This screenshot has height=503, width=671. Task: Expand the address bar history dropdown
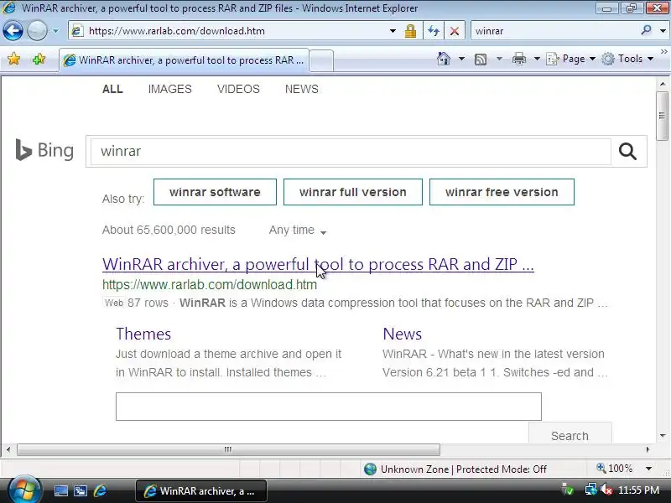click(x=393, y=31)
